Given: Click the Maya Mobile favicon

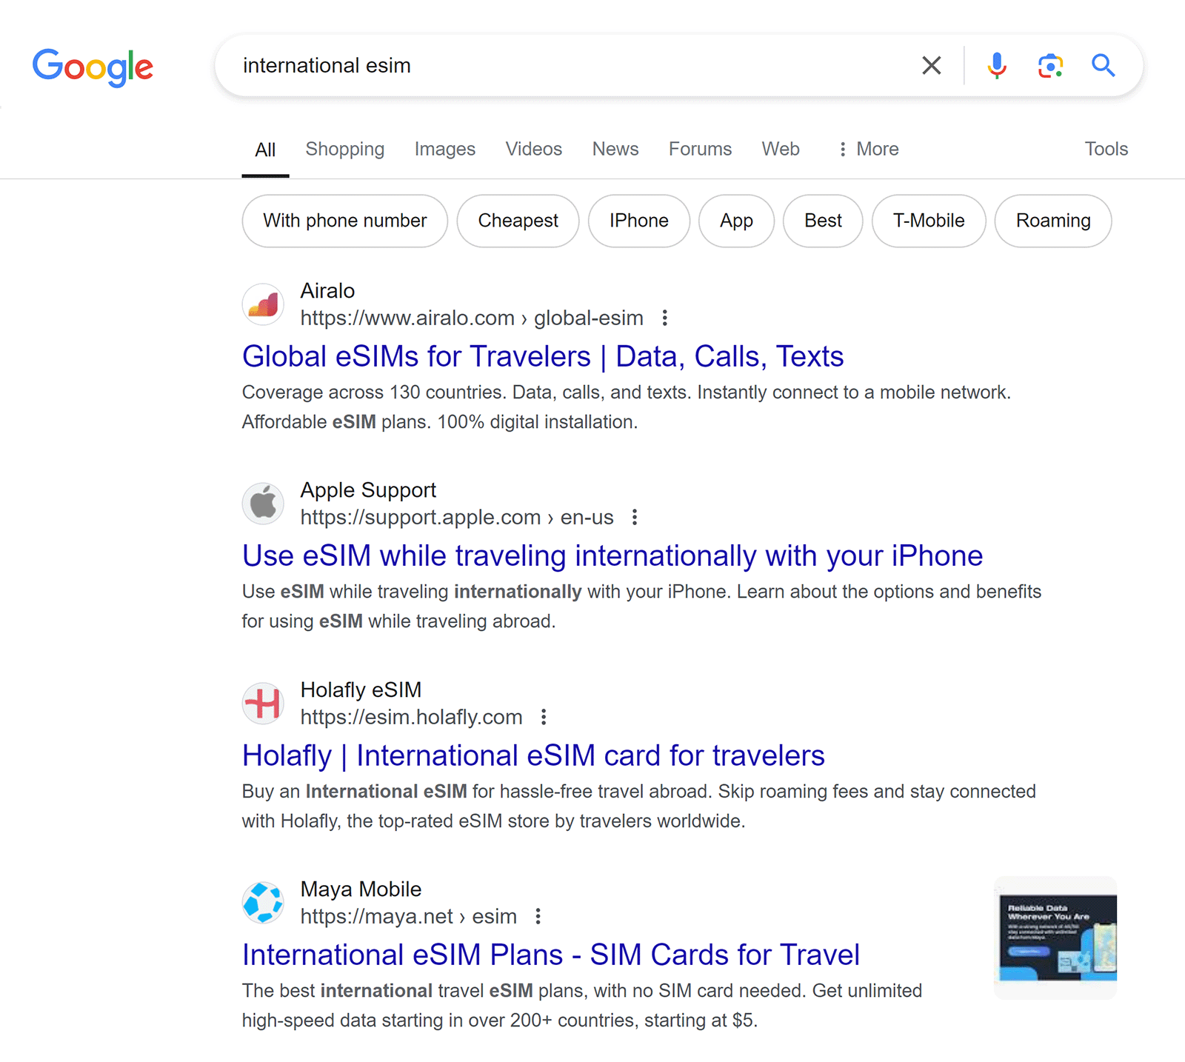Looking at the screenshot, I should [263, 903].
